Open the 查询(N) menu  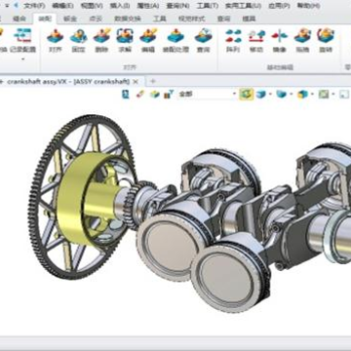(x=177, y=6)
